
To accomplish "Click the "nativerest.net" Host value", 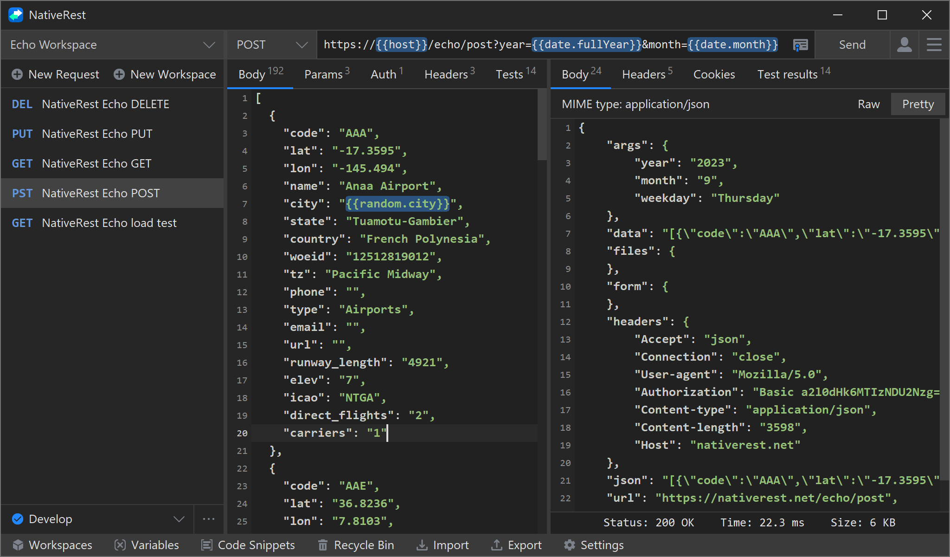I will pyautogui.click(x=745, y=445).
